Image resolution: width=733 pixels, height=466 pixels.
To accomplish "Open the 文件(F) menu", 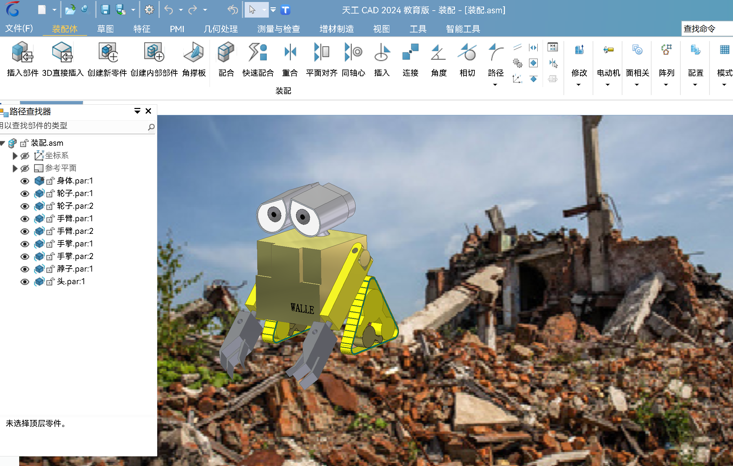I will click(19, 28).
